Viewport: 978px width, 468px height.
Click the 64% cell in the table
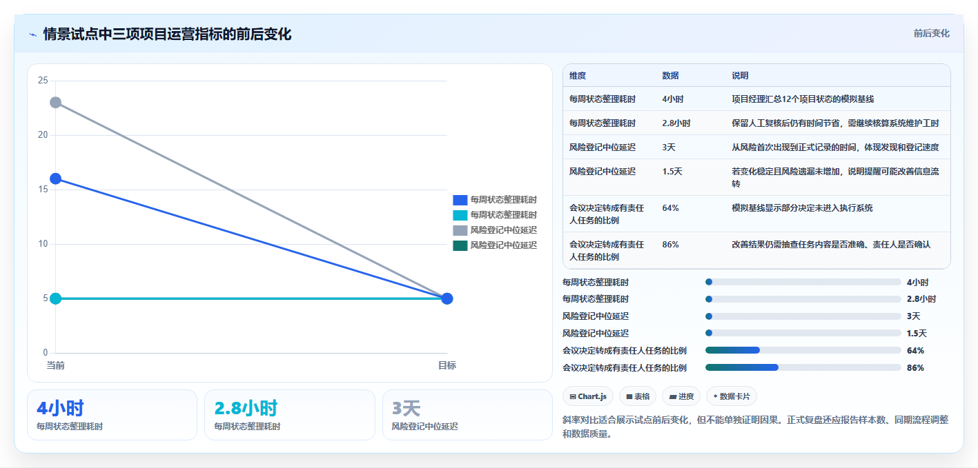tap(670, 208)
